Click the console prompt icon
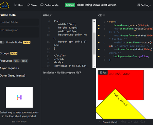 [x=100, y=122]
